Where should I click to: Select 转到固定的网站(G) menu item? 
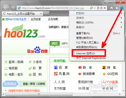[x=97, y=47]
